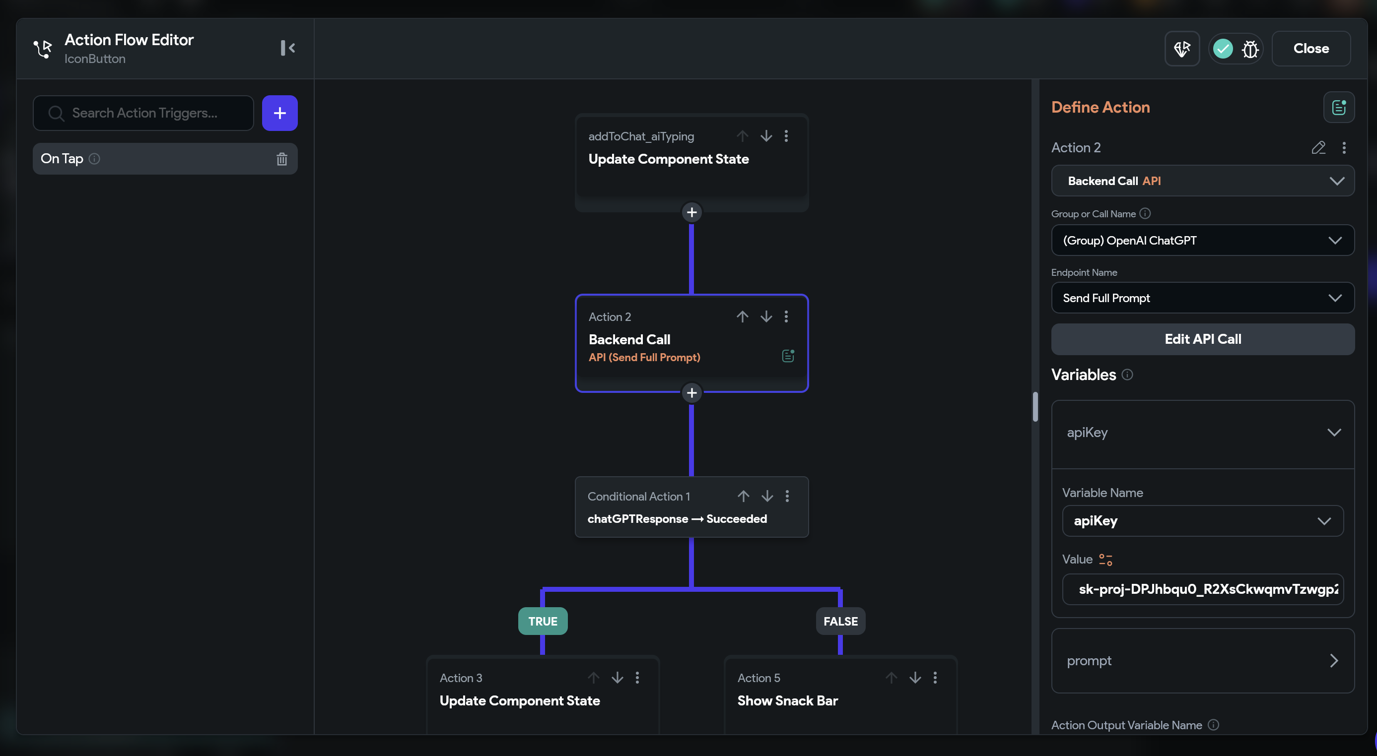The image size is (1377, 756).
Task: Open the debug bug icon
Action: [1250, 49]
